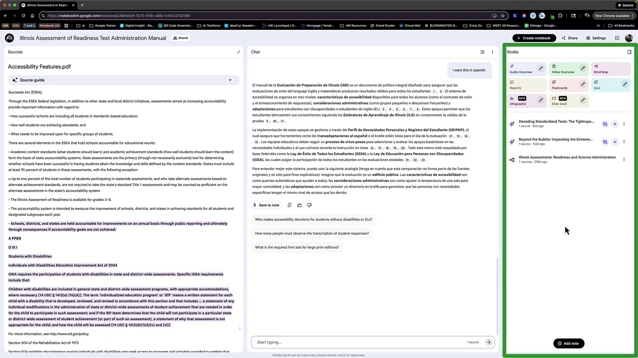
Task: Open the Chat panel more options menu
Action: [x=492, y=52]
